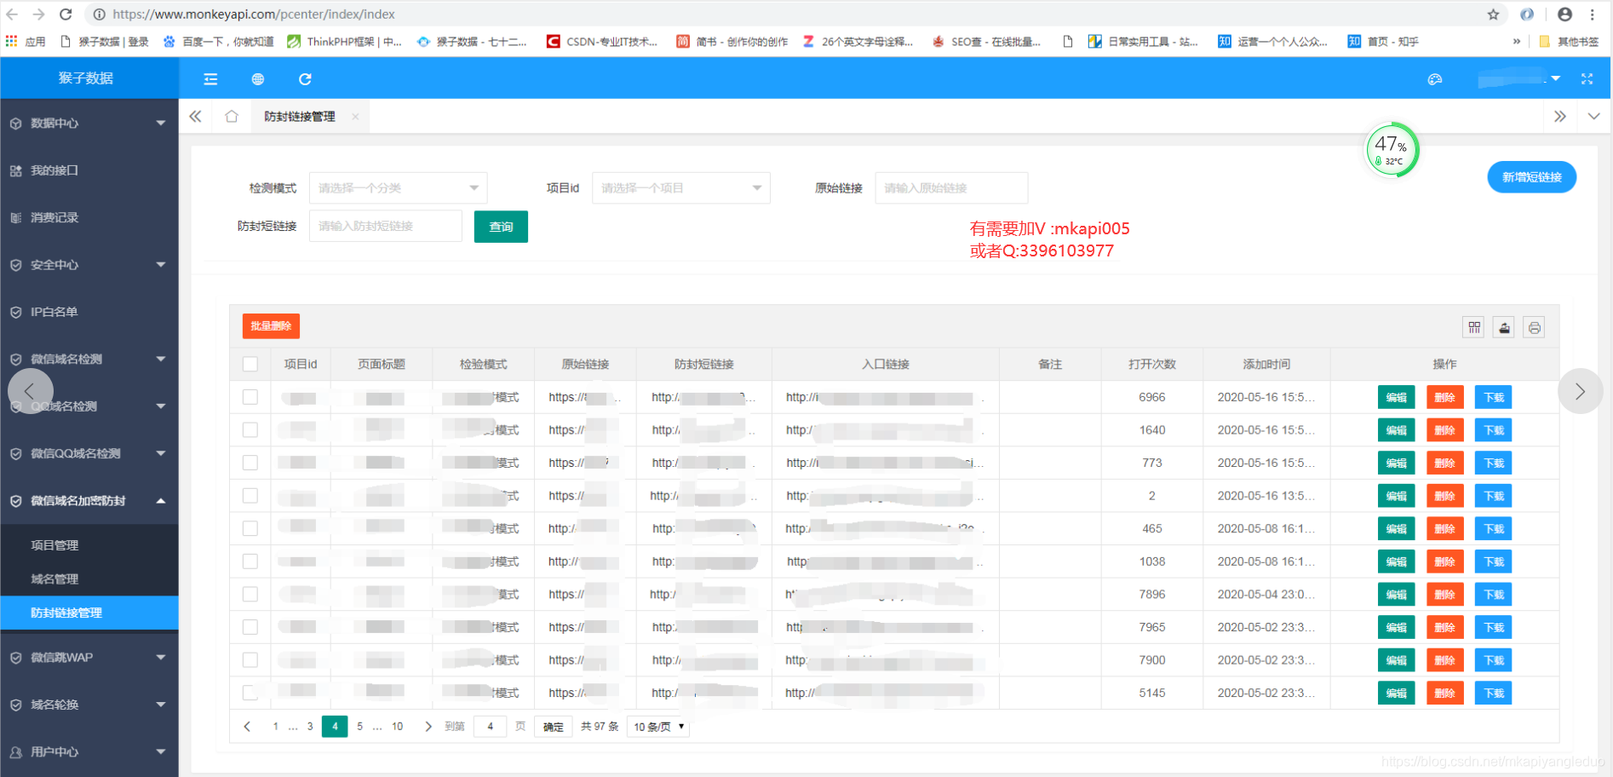The image size is (1613, 777).
Task: Open the tab options down chevron
Action: click(1593, 117)
